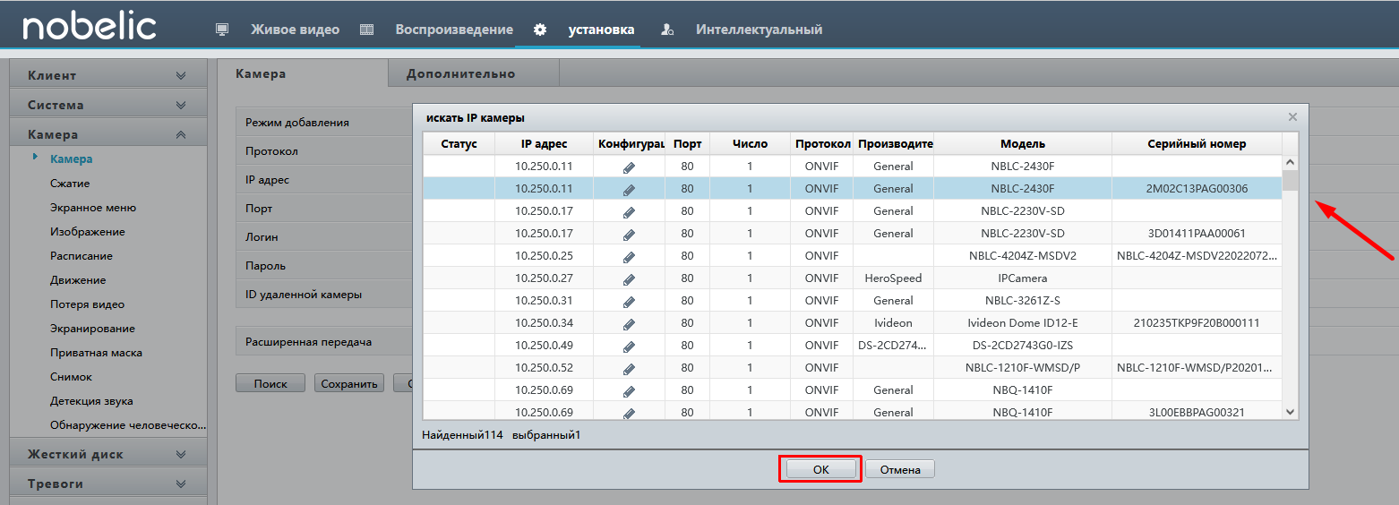Expand the Система sidebar section
Image resolution: width=1399 pixels, height=505 pixels.
(x=107, y=105)
